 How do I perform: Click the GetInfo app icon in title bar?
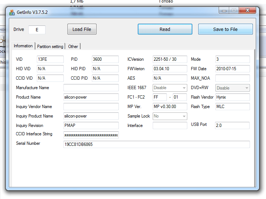tap(12, 12)
